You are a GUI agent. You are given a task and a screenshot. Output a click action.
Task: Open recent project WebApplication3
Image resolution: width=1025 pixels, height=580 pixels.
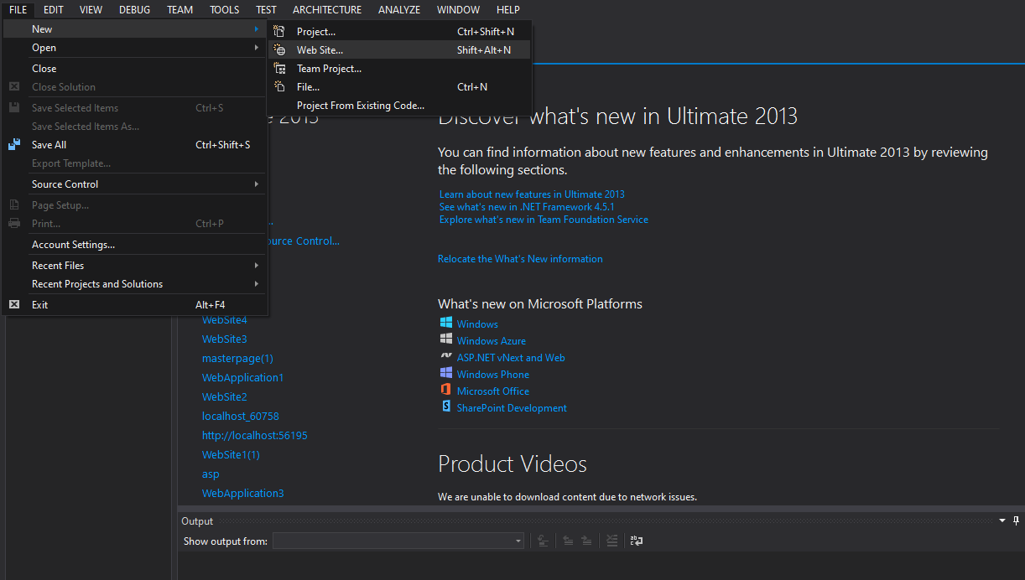(242, 493)
